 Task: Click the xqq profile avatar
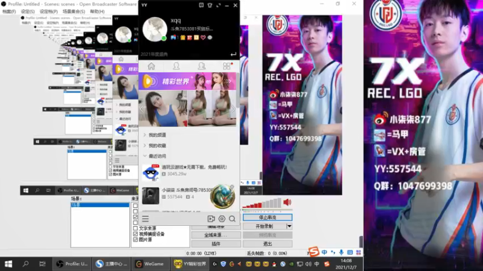[155, 29]
